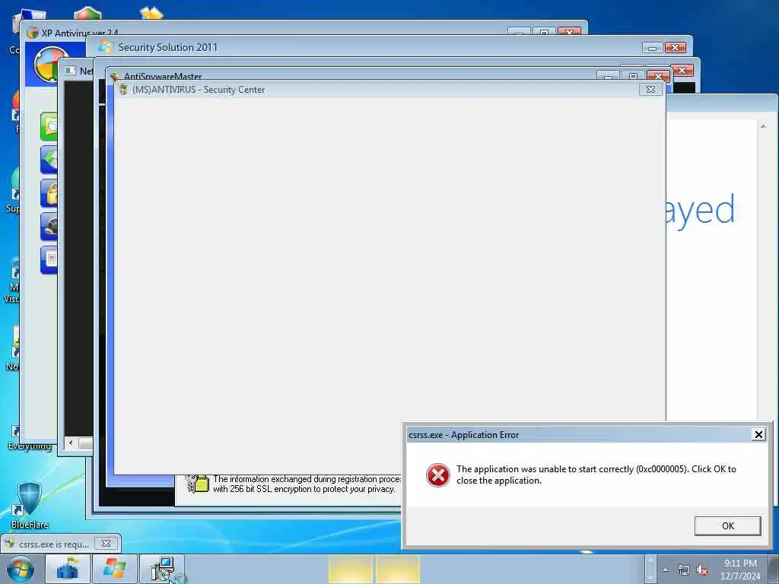
Task: Click the Security Solution 2011 title icon
Action: (x=105, y=46)
